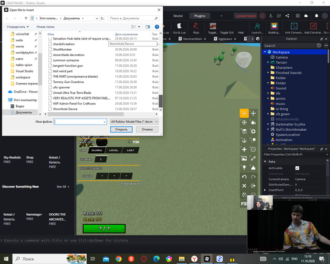Open the view options dropdown in file dialog
The image size is (330, 264).
[139, 27]
